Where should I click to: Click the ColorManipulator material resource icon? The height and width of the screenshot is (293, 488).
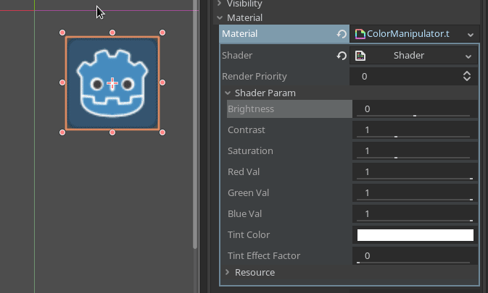pyautogui.click(x=360, y=34)
